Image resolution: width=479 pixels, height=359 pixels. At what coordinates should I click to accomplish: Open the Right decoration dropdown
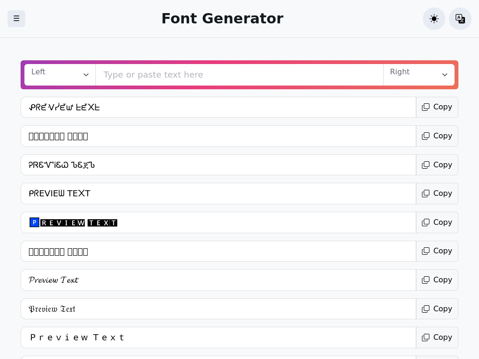419,75
